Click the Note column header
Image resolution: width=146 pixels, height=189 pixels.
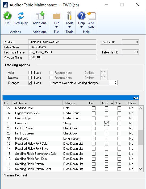tap(120, 103)
